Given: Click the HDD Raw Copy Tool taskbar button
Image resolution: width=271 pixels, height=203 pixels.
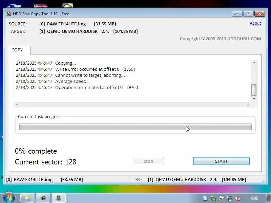Looking at the screenshot, I should click(x=59, y=198).
